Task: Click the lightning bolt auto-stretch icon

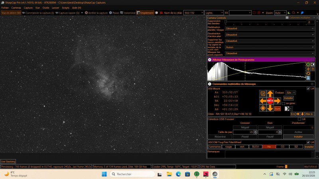Action: tap(308, 69)
